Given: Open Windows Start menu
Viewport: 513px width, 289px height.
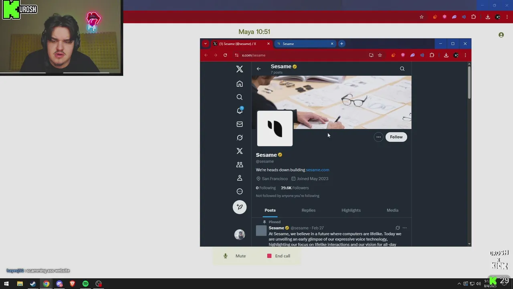Looking at the screenshot, I should (x=6, y=284).
